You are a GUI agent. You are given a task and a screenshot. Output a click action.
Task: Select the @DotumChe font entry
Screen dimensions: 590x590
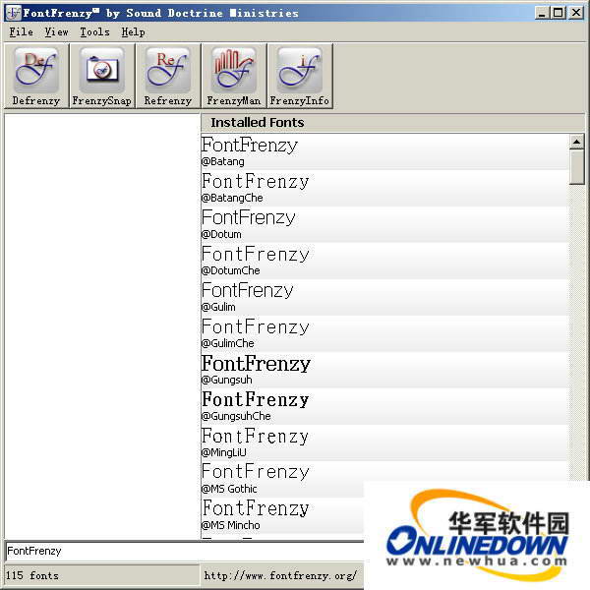384,262
